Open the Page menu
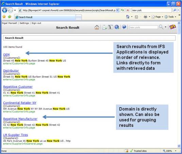 [x=157, y=17]
